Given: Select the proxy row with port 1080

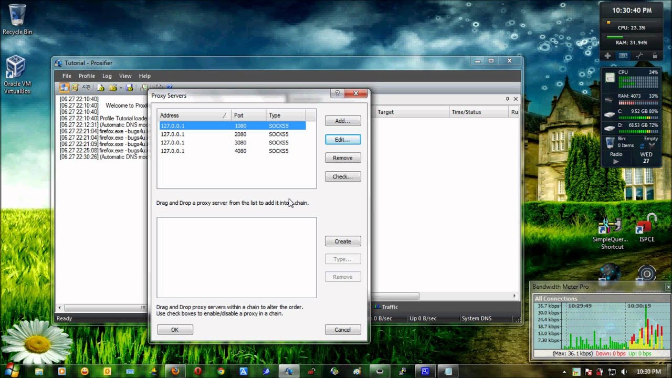Looking at the screenshot, I should click(232, 126).
